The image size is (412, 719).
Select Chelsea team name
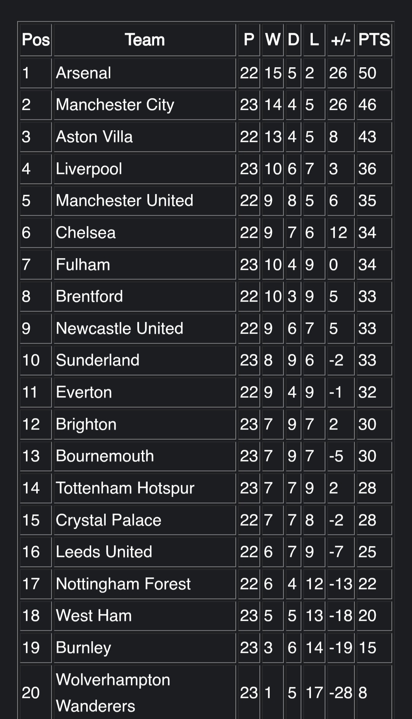click(85, 233)
